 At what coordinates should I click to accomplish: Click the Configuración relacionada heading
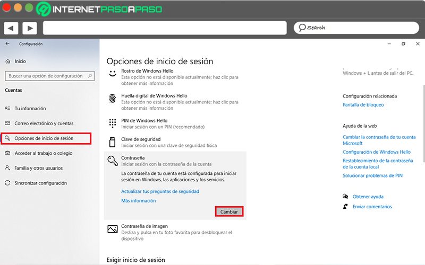370,96
